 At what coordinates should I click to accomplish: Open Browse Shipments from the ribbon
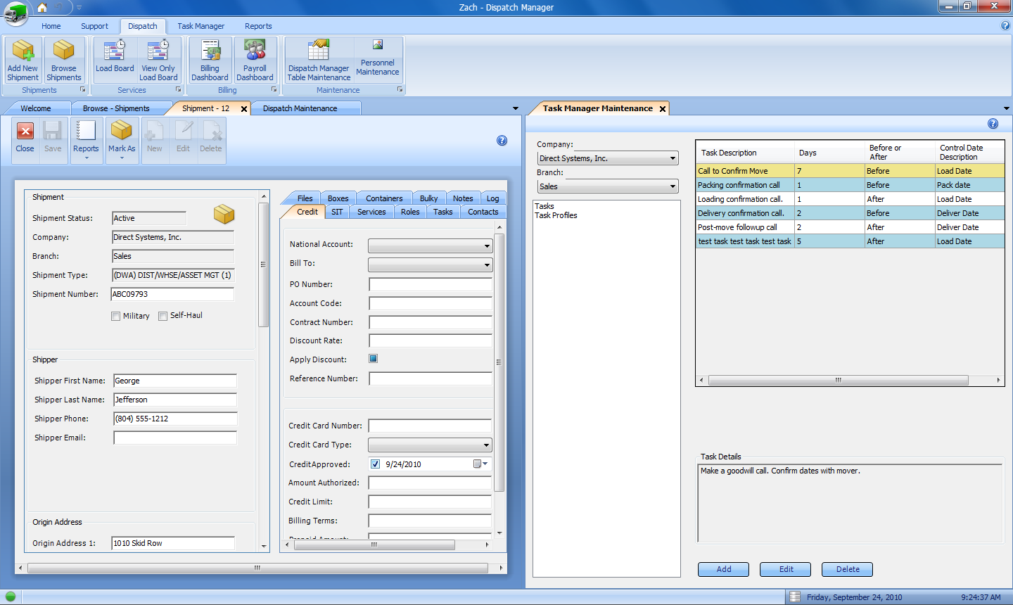coord(63,60)
